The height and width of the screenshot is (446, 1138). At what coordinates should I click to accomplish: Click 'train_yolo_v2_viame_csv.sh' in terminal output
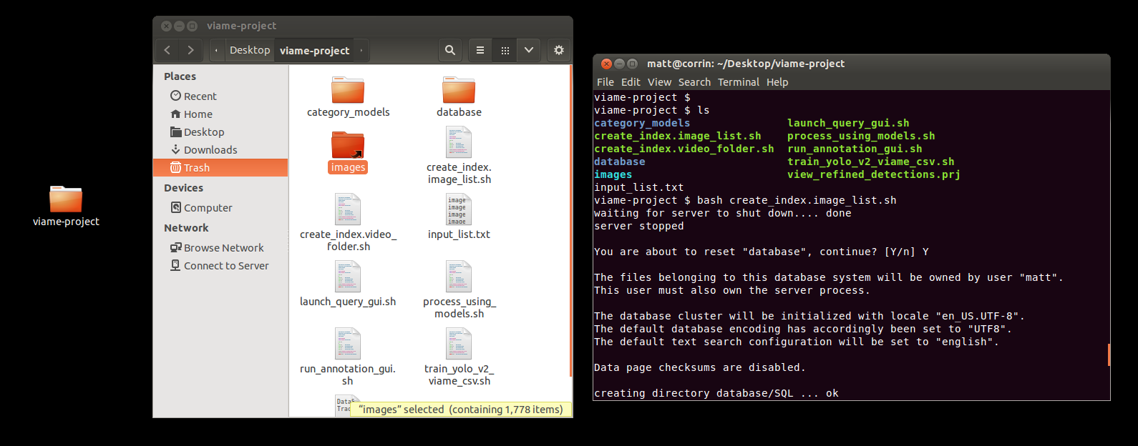[870, 162]
